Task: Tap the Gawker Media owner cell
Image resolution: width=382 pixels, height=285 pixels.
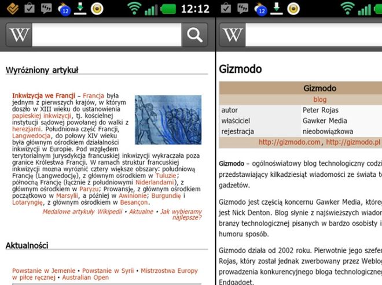Action: coord(325,121)
